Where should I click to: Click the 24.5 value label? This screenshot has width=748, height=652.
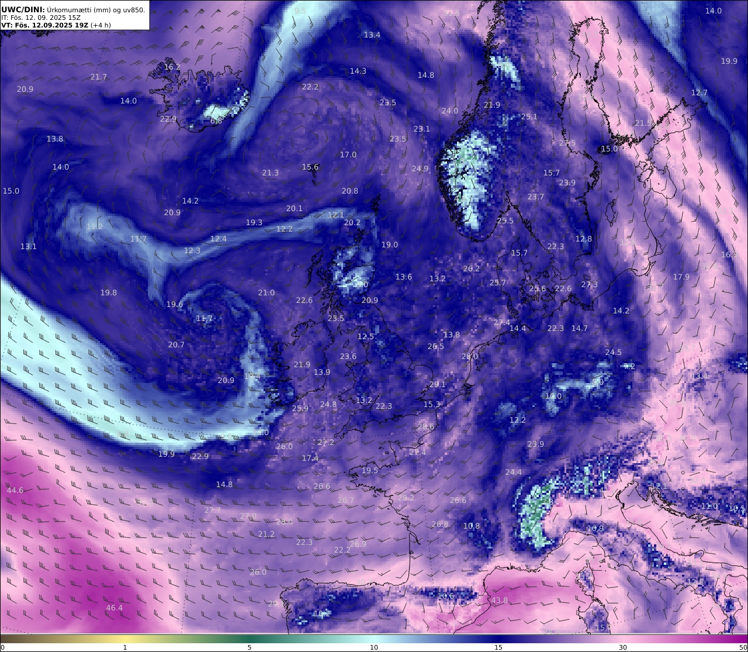[x=614, y=353]
